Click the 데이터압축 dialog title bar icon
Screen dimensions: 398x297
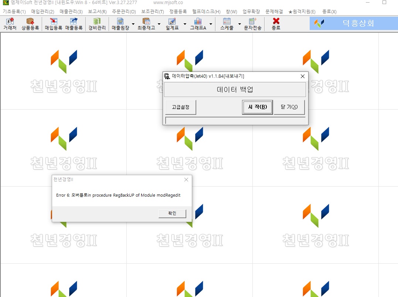(x=167, y=76)
